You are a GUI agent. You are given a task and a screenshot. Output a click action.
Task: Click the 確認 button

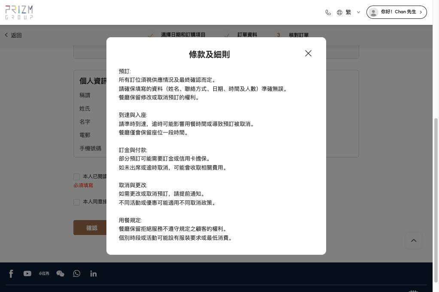coord(90,228)
